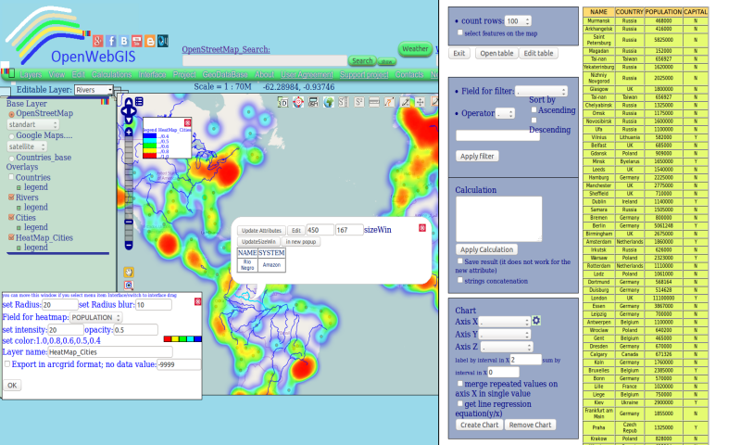This screenshot has height=445, width=741.
Task: Click the S² area measure icon
Action: click(359, 102)
